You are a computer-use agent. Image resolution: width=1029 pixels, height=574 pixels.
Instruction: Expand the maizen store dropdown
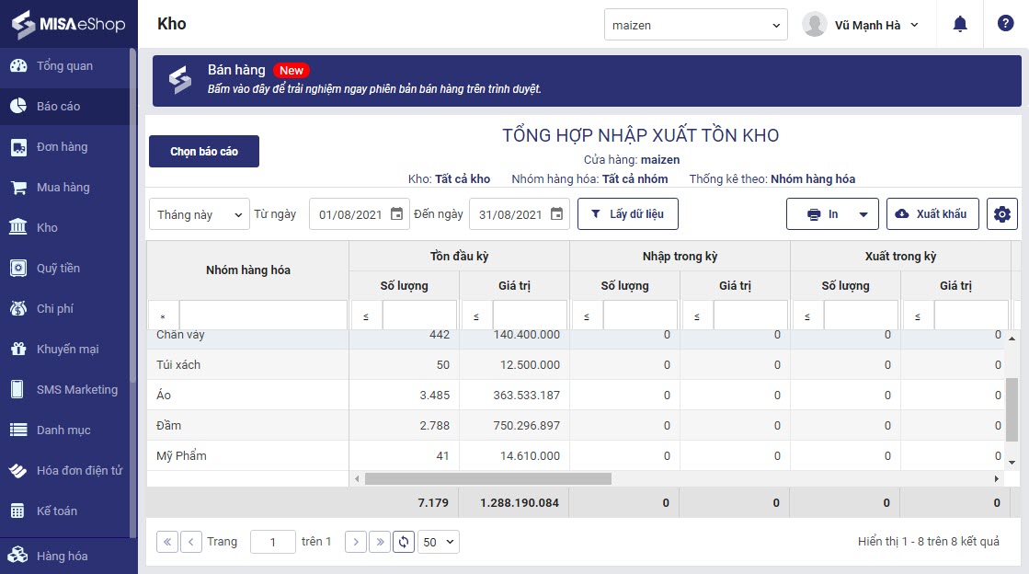pos(695,26)
